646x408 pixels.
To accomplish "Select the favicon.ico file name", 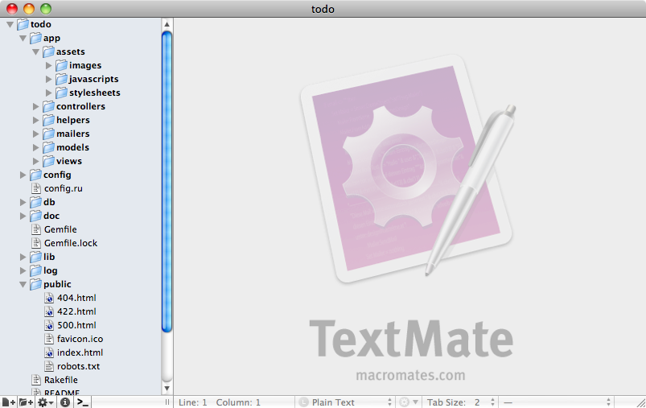I will point(80,339).
